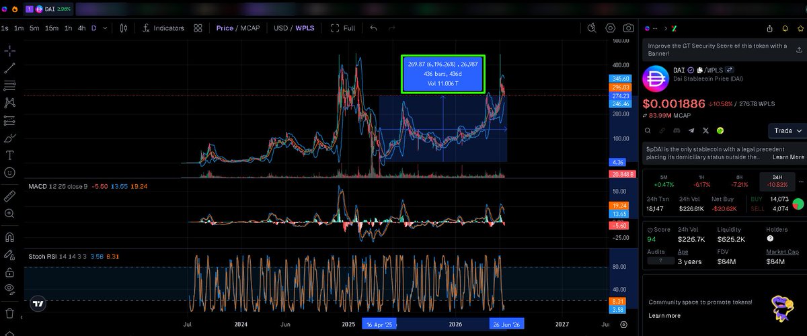The image size is (807, 336).
Task: Click Learn More on token description
Action: (788, 157)
